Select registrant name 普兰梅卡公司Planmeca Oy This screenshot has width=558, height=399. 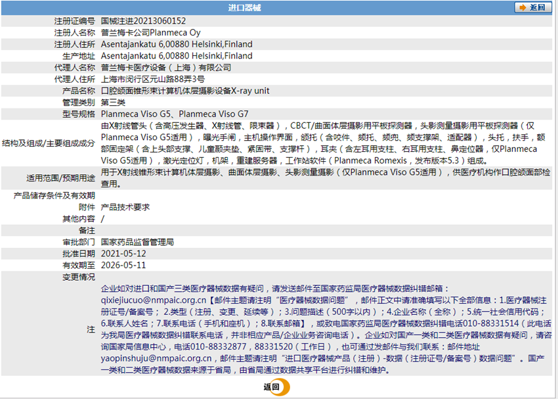pos(151,33)
